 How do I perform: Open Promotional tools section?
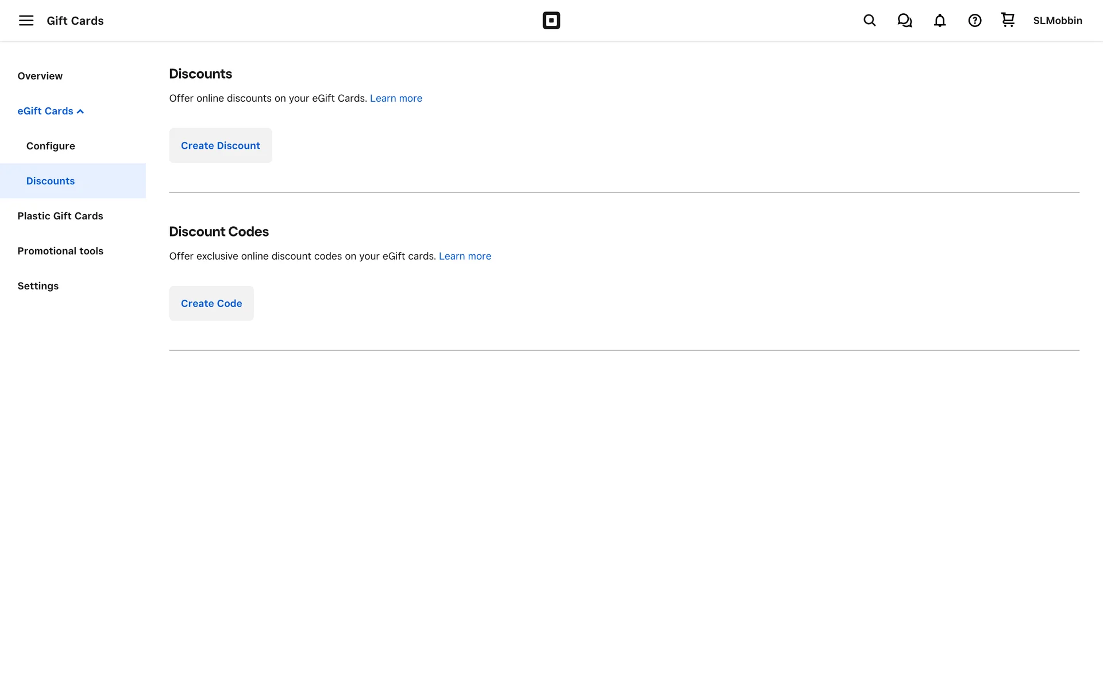[x=60, y=251]
